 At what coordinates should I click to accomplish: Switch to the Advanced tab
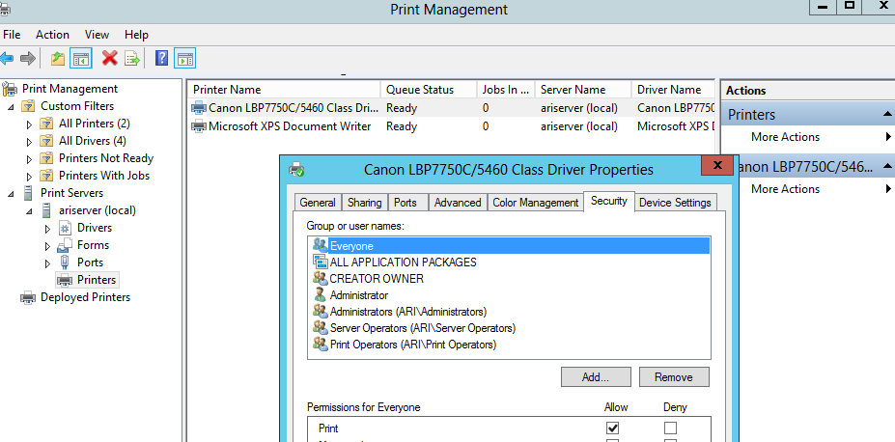[458, 203]
